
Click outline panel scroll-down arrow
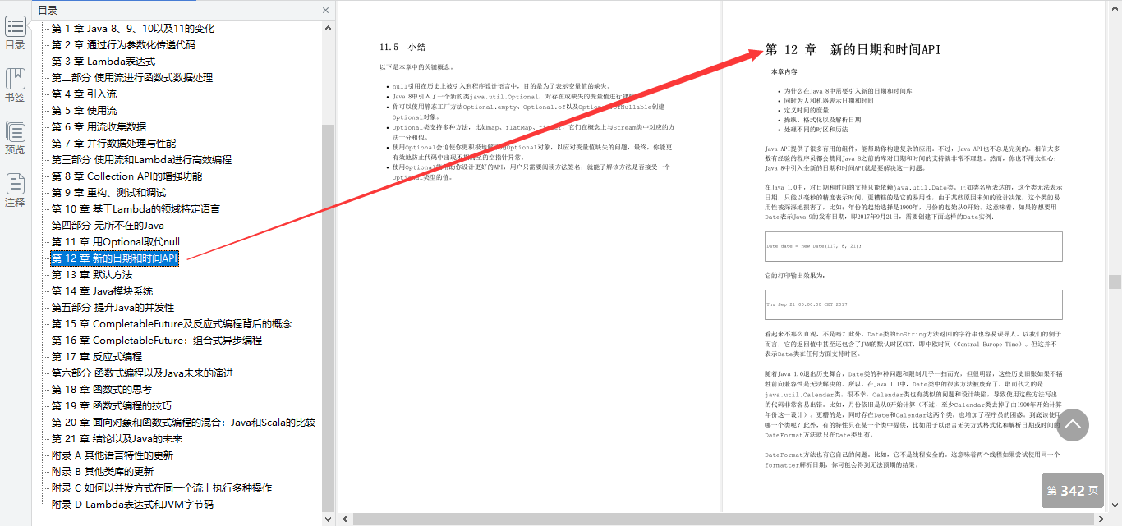(329, 519)
